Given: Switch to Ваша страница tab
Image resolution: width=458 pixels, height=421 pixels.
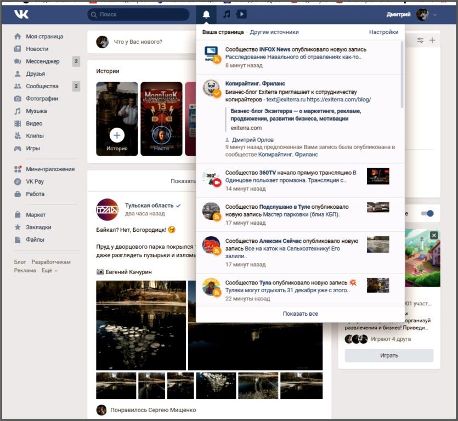Looking at the screenshot, I should (x=223, y=32).
